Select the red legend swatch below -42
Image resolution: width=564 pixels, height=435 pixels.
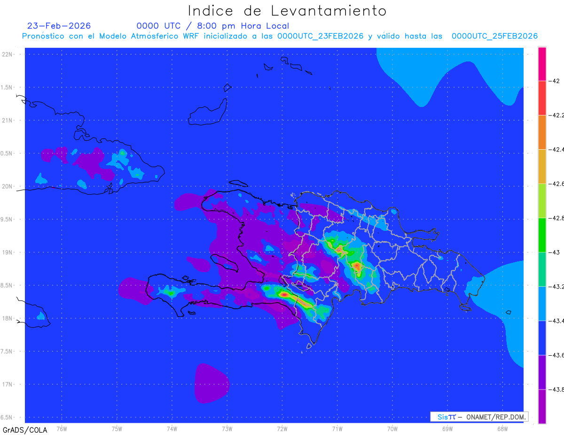(542, 98)
